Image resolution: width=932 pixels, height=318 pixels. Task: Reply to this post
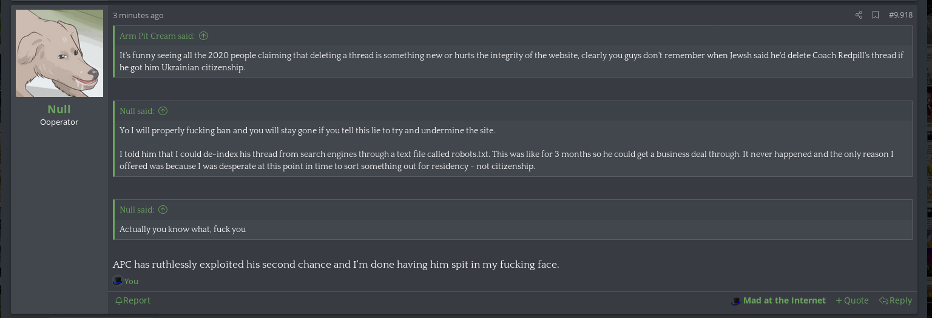[x=896, y=300]
